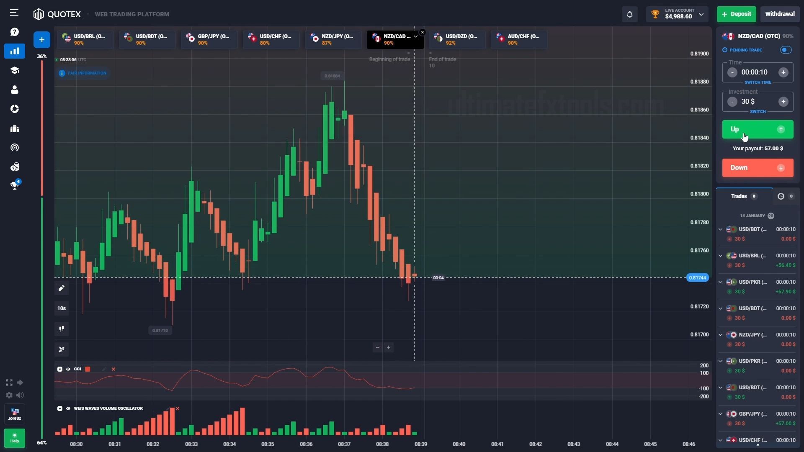The image size is (804, 452).
Task: Expand the USD/BRL trade row
Action: pyautogui.click(x=720, y=256)
